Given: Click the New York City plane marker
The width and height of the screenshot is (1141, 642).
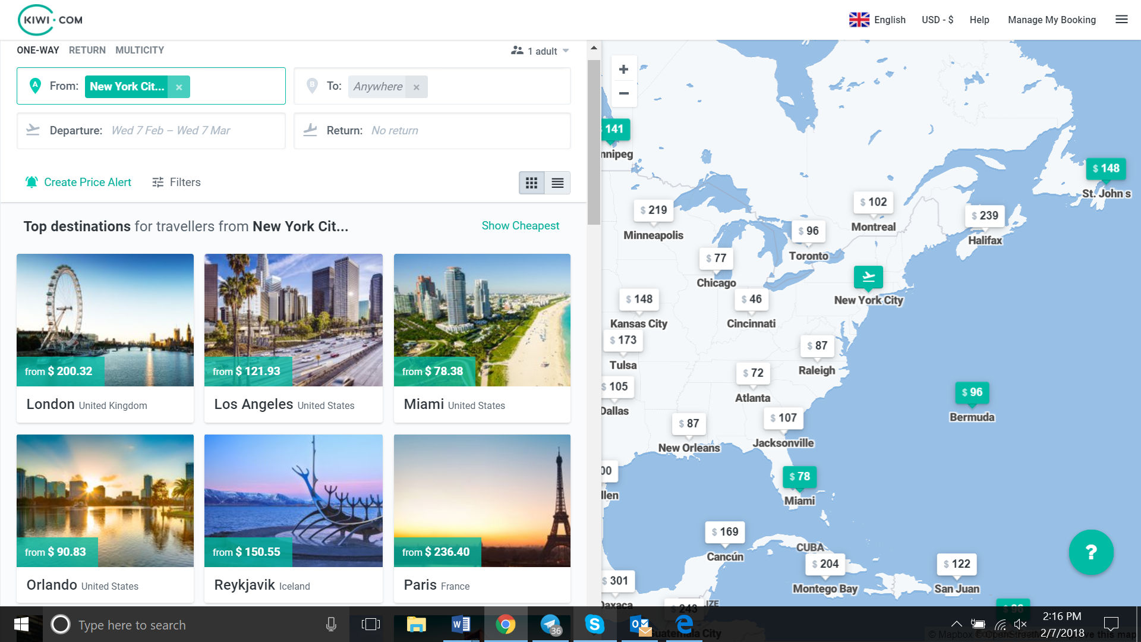Looking at the screenshot, I should tap(868, 278).
